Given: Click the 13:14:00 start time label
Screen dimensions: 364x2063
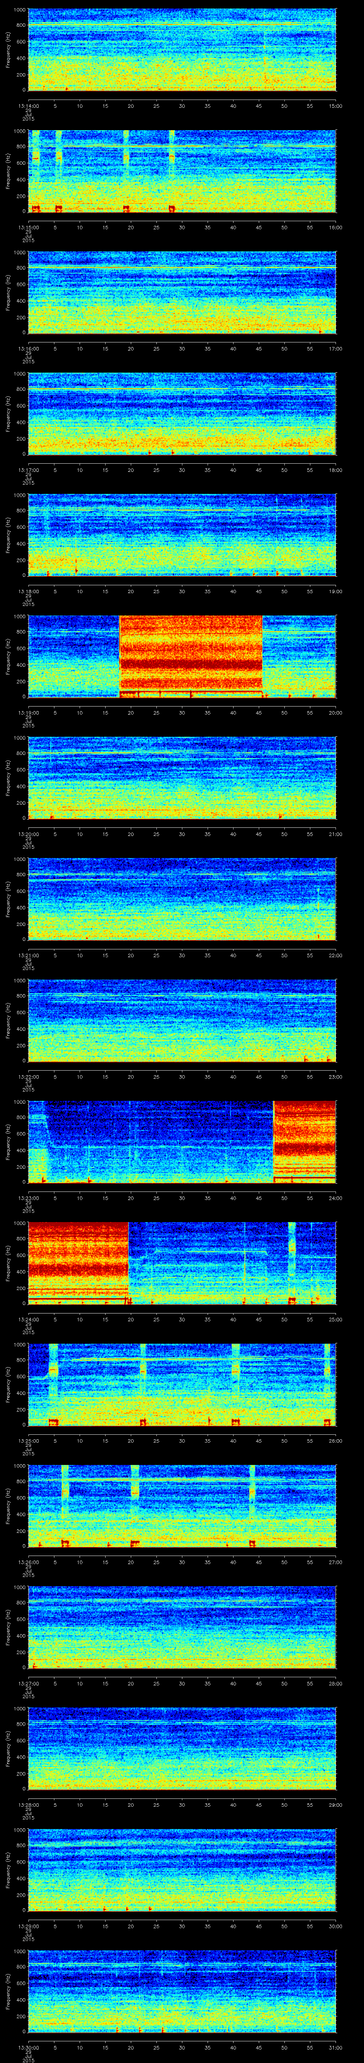Looking at the screenshot, I should pos(28,105).
